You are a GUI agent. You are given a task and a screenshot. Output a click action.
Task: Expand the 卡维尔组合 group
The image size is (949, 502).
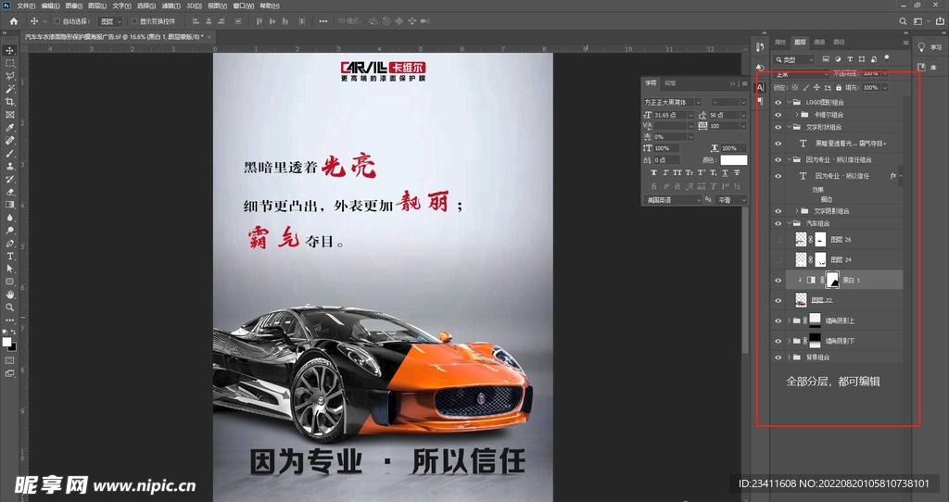(796, 114)
